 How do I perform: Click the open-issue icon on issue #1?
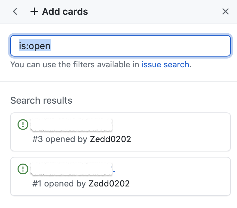(x=22, y=169)
